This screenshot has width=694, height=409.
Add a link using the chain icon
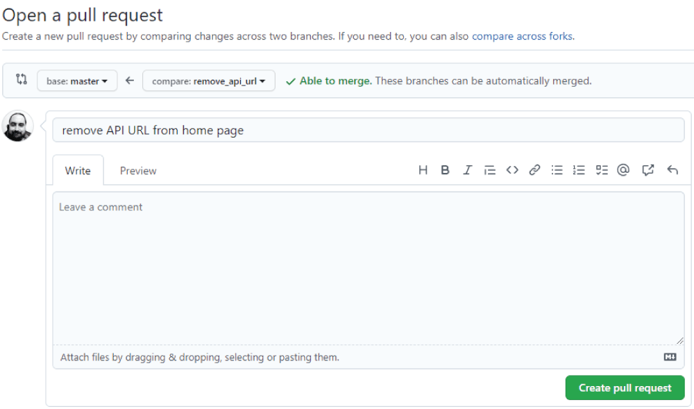click(x=534, y=170)
